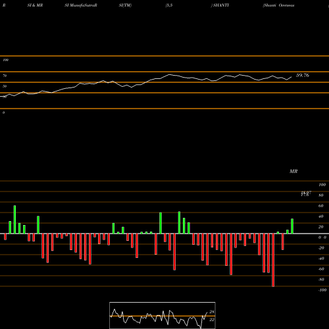329x329 pixels.
Task: Click the MR panel title label
Action: click(x=293, y=171)
